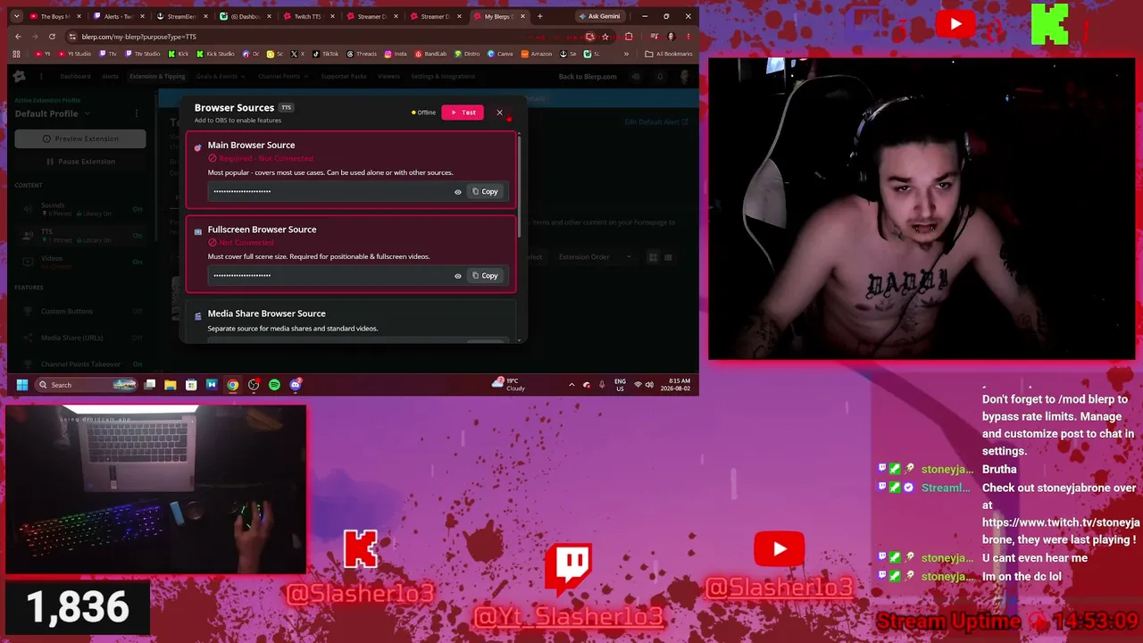This screenshot has height=643, width=1143.
Task: Open the Ttv Studio bookmark
Action: coord(142,54)
